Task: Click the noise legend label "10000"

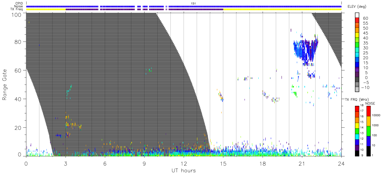Action: pyautogui.click(x=376, y=115)
